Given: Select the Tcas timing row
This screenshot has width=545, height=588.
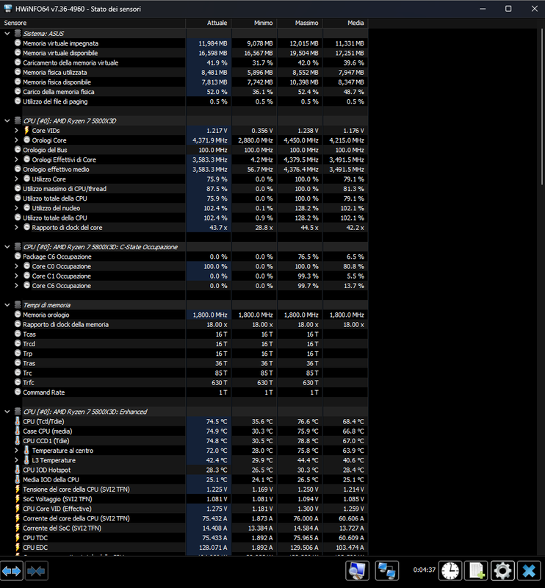Looking at the screenshot, I should (184, 334).
